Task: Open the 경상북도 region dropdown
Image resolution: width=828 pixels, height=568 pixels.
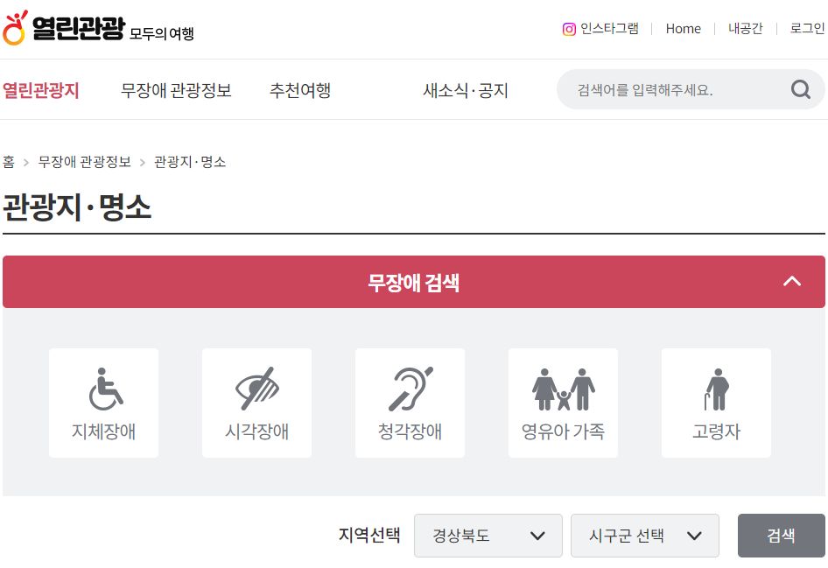Action: pos(488,536)
